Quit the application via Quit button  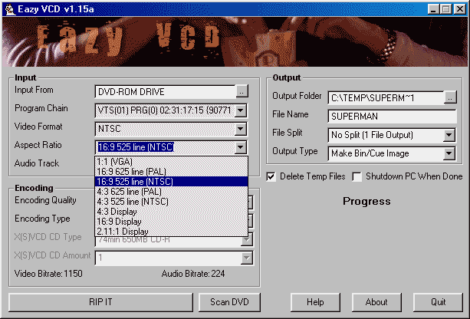point(438,301)
